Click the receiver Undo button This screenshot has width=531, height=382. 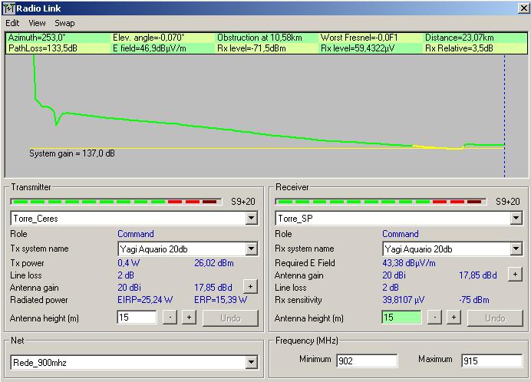coord(495,318)
